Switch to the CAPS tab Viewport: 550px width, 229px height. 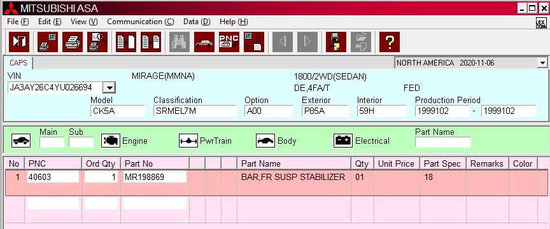[18, 63]
